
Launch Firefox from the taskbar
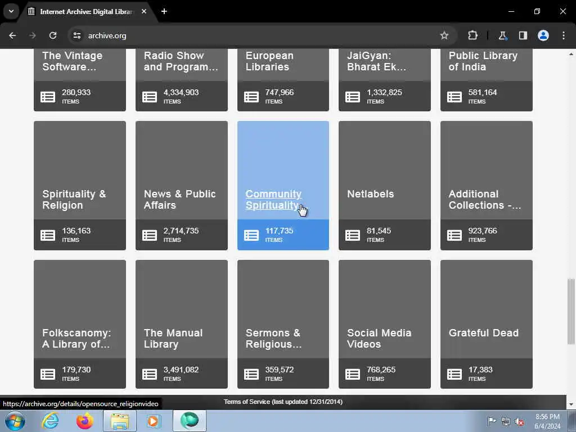[85, 421]
